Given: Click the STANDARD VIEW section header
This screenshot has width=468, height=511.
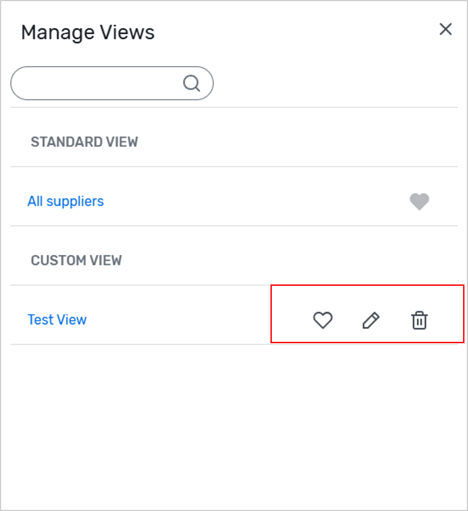Looking at the screenshot, I should tap(84, 142).
